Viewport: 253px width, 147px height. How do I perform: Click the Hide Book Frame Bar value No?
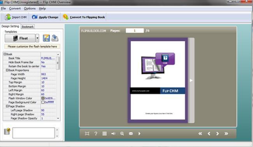43,62
